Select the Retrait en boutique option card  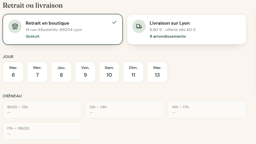63,29
